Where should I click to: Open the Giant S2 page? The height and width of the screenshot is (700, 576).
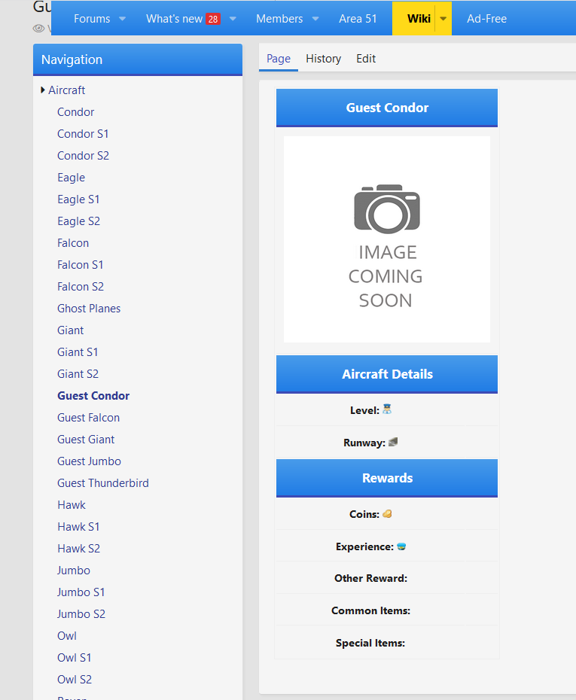click(78, 374)
